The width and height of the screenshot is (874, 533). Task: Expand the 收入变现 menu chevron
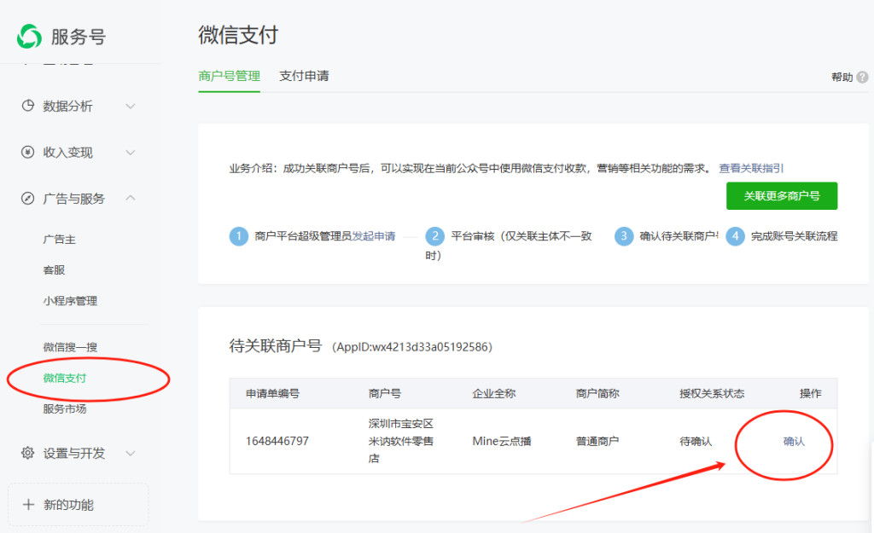[x=131, y=152]
